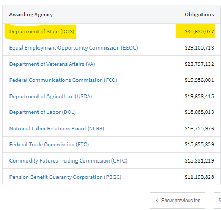
Task: Open Pension Benefit Guaranty Corporation (PBGC) link
Action: pyautogui.click(x=65, y=177)
